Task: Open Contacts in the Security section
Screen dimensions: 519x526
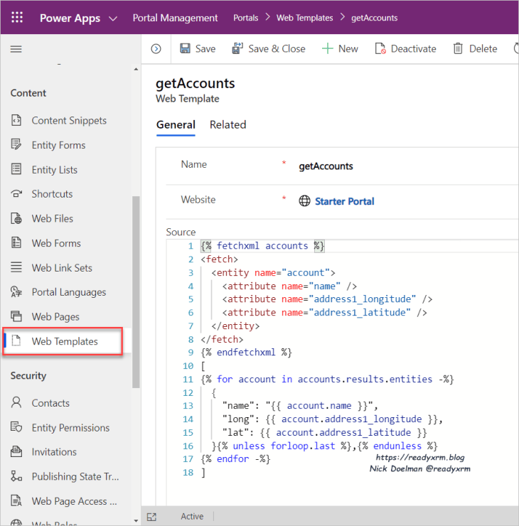Action: pyautogui.click(x=50, y=403)
